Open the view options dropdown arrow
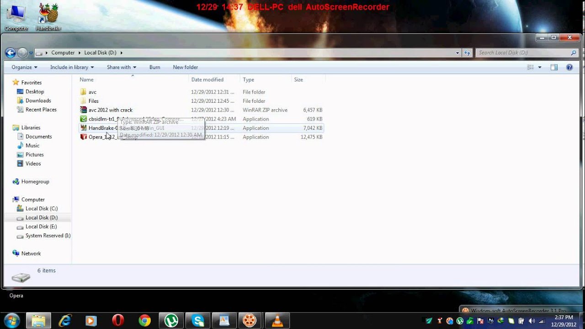Image resolution: width=585 pixels, height=329 pixels. pyautogui.click(x=540, y=67)
